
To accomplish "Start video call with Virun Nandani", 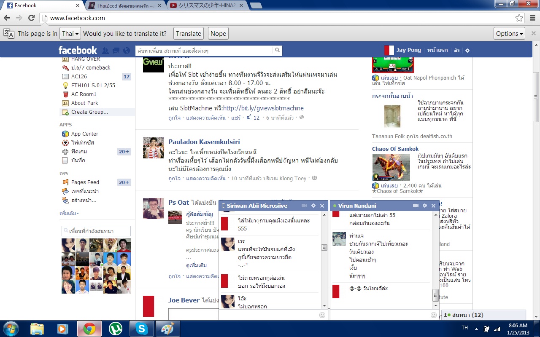I will coord(416,206).
